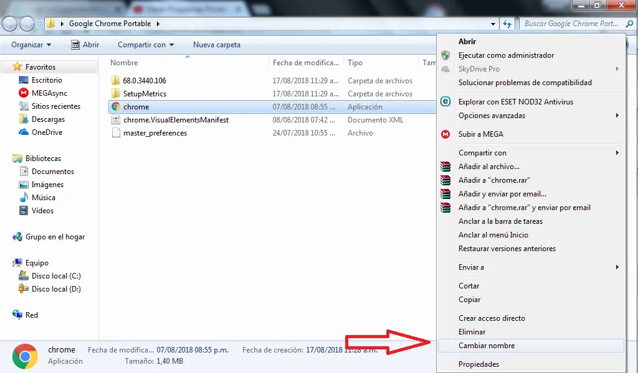The height and width of the screenshot is (373, 638).
Task: Click the Google Chrome Portable breadcrumb
Action: pos(110,24)
